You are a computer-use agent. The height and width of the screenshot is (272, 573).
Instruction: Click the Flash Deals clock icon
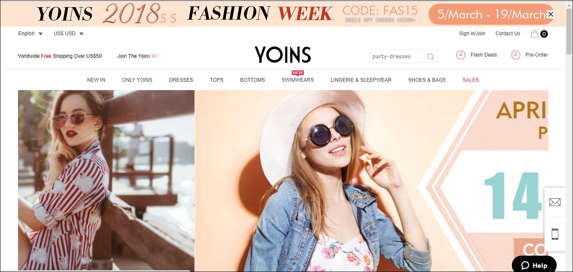(461, 55)
